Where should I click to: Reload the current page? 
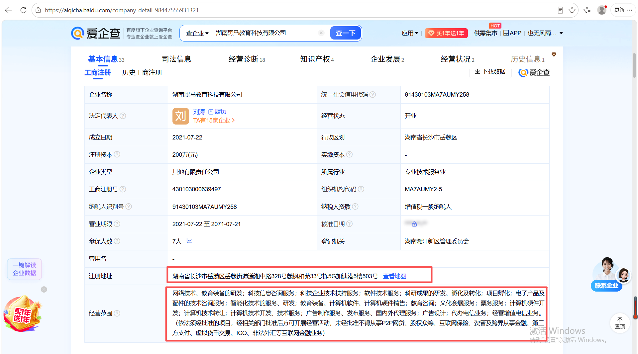coord(23,10)
